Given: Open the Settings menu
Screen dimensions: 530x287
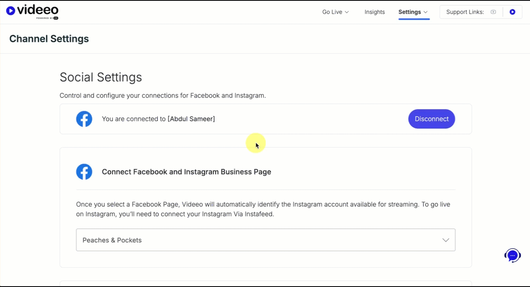Looking at the screenshot, I should 410,12.
